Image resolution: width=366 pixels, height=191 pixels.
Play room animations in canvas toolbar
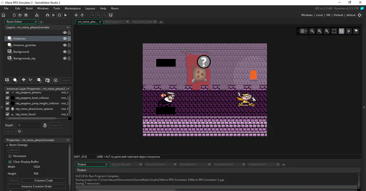[x=349, y=31]
